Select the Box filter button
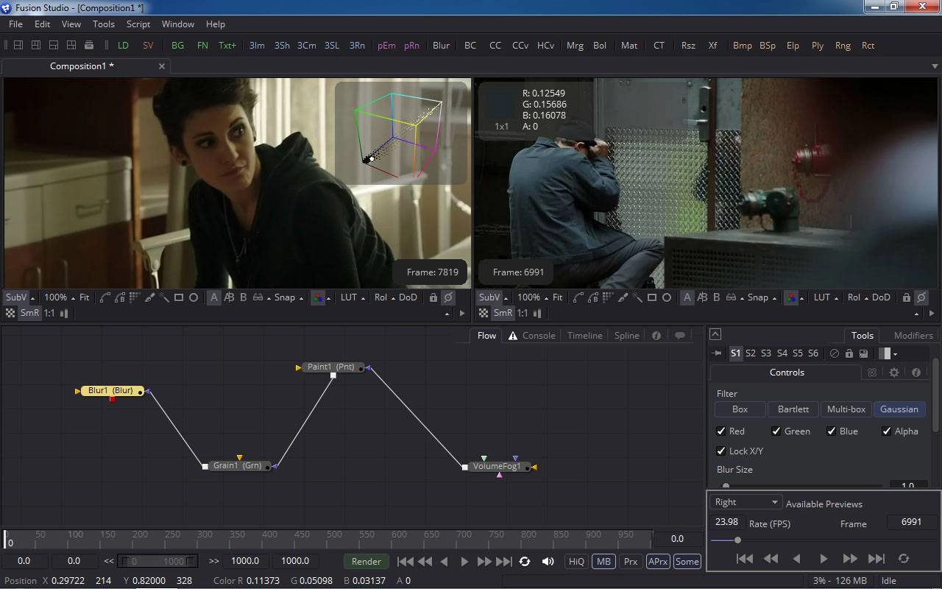 740,409
